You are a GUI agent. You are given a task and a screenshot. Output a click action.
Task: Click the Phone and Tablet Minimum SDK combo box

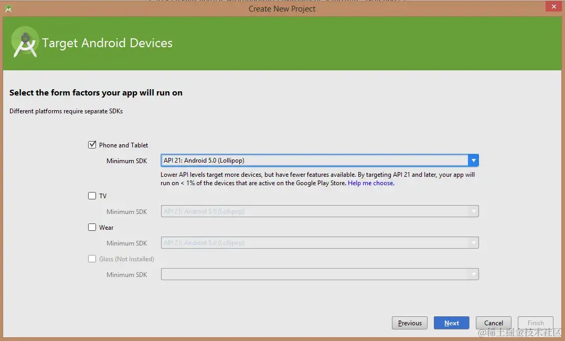coord(319,161)
